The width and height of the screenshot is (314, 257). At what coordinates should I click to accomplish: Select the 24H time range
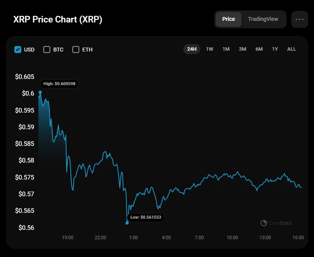[192, 49]
